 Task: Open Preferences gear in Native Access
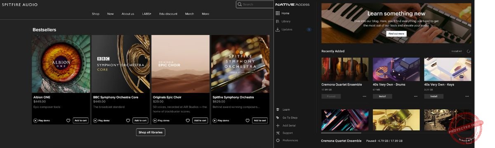click(x=278, y=141)
